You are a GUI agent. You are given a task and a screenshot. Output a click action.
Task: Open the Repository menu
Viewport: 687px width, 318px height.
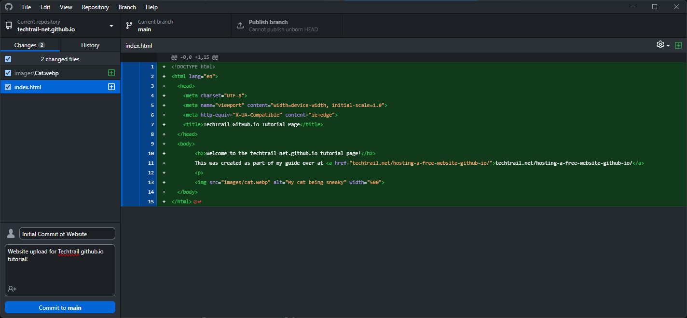pyautogui.click(x=96, y=7)
